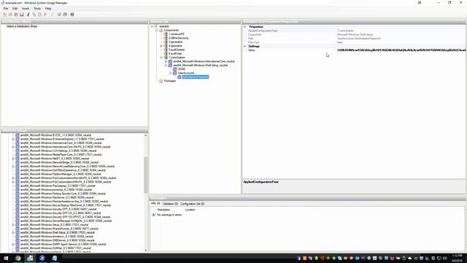Open the Edit menu
Viewport: 467px width, 263px height.
click(x=15, y=9)
